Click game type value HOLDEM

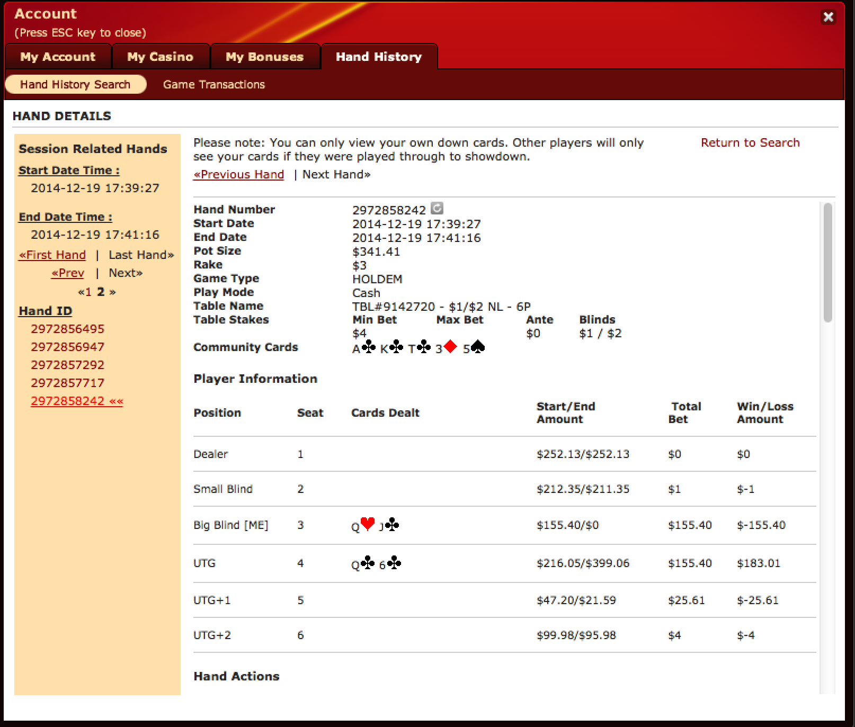(x=377, y=279)
